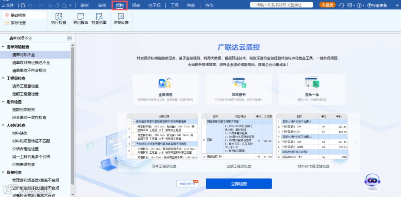Click the Undo arrow icon
This screenshot has height=197, width=401.
point(30,5)
